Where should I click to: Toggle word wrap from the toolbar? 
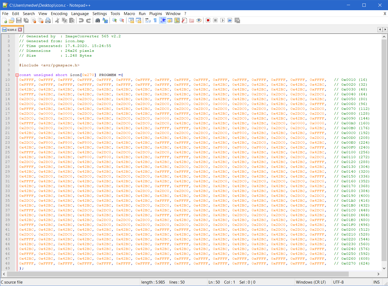point(148,20)
